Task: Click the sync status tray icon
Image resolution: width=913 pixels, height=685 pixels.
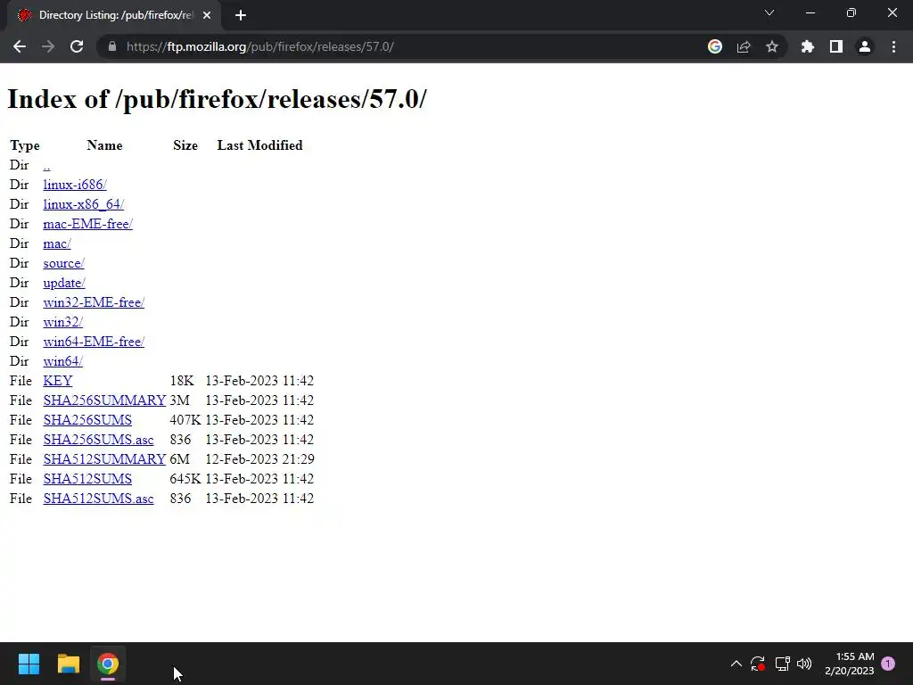Action: [x=758, y=664]
